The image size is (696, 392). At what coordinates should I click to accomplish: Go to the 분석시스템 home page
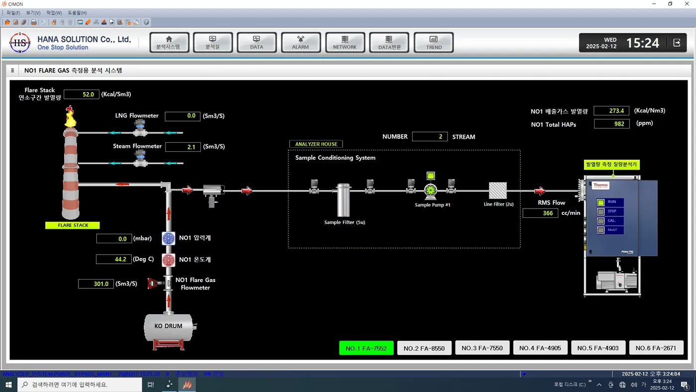tap(169, 43)
